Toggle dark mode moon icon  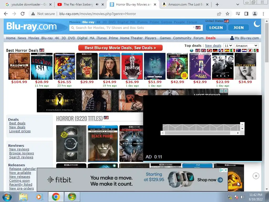tap(257, 24)
